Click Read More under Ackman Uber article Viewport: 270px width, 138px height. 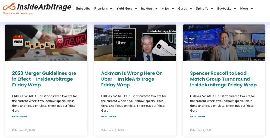coord(109,117)
